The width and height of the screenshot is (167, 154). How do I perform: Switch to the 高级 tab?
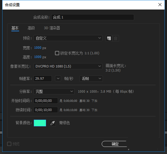point(31,28)
